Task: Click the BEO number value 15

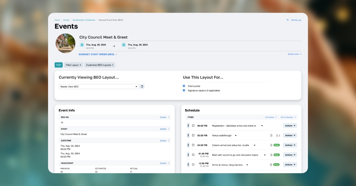Action: 62,123
